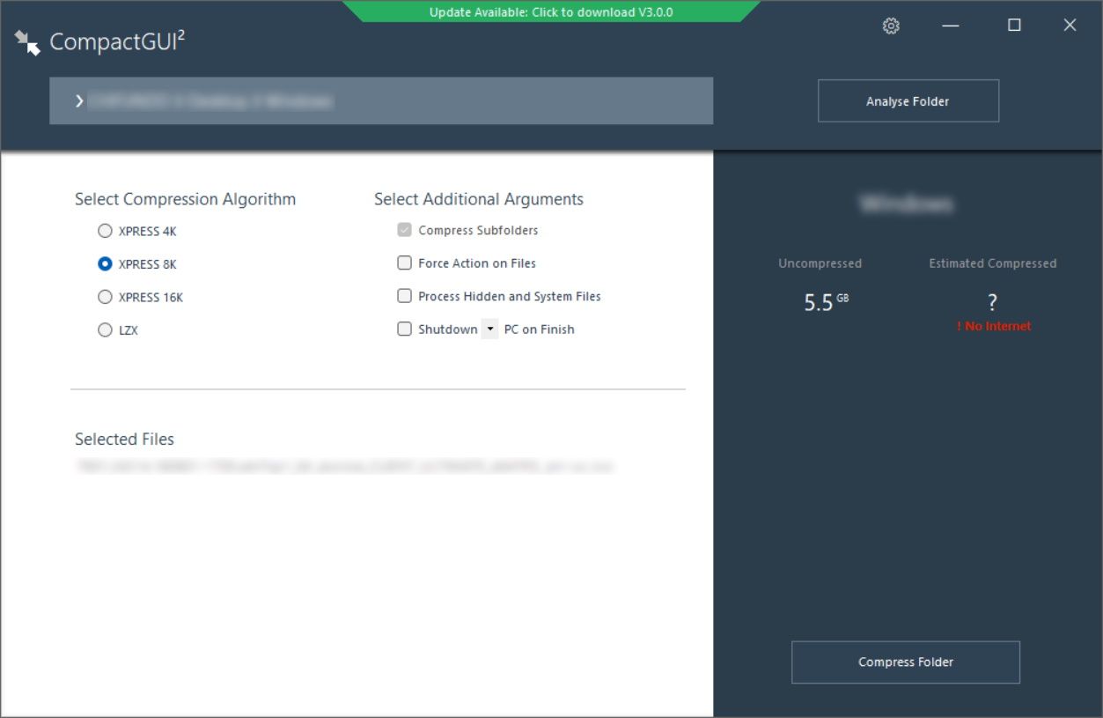Click the blurred selected folder path bar

click(381, 101)
